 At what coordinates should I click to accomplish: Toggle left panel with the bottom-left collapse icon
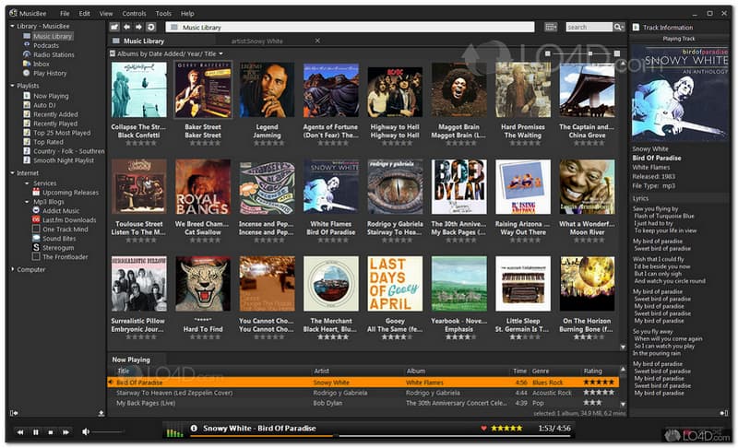(14, 413)
